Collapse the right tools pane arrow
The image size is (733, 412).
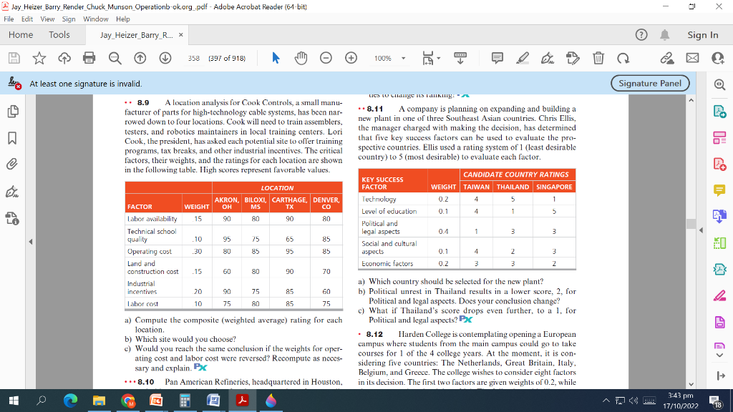click(x=701, y=230)
